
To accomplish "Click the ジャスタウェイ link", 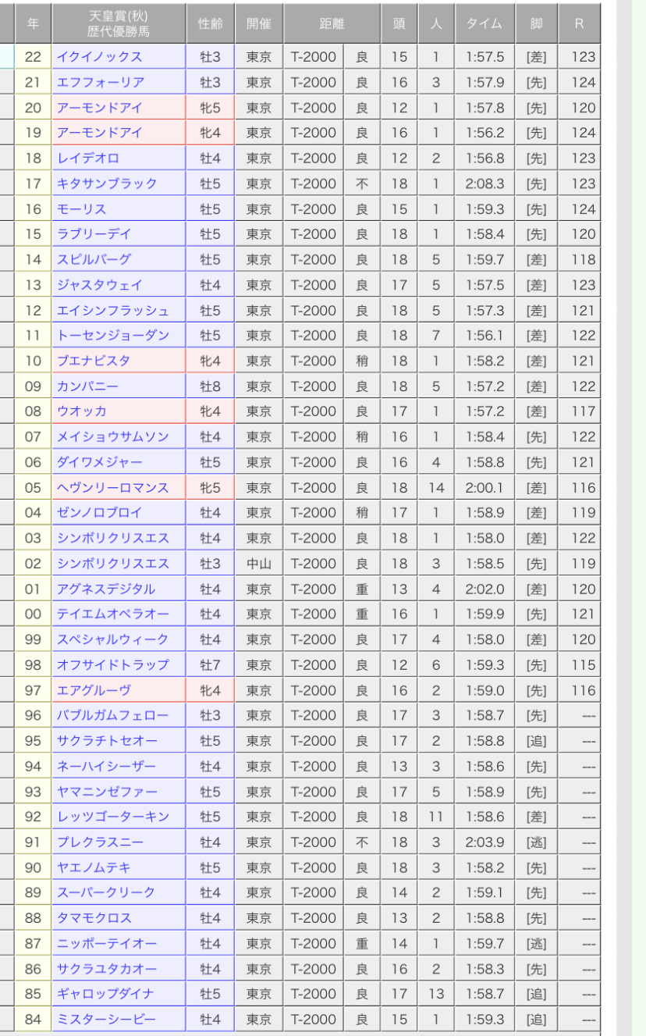I will point(100,285).
